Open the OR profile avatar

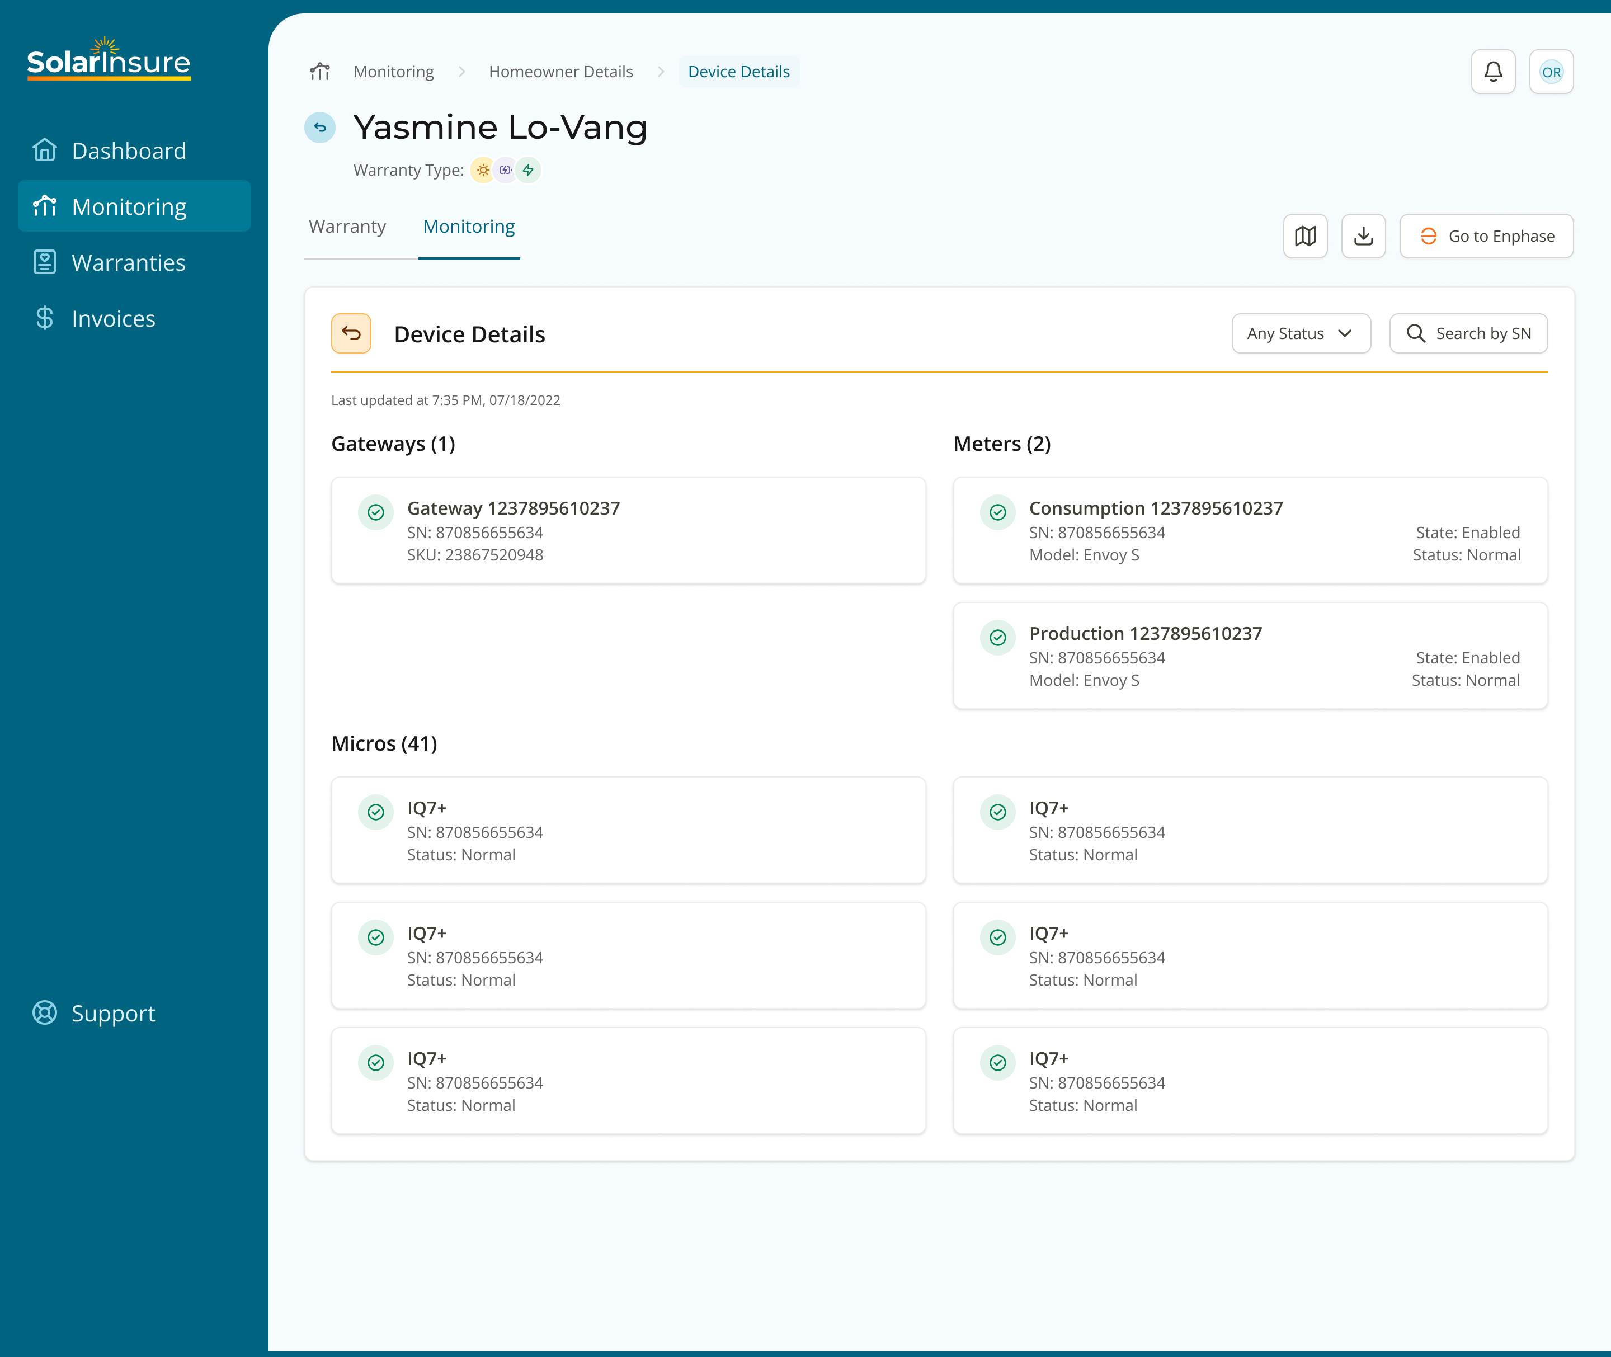(x=1551, y=72)
